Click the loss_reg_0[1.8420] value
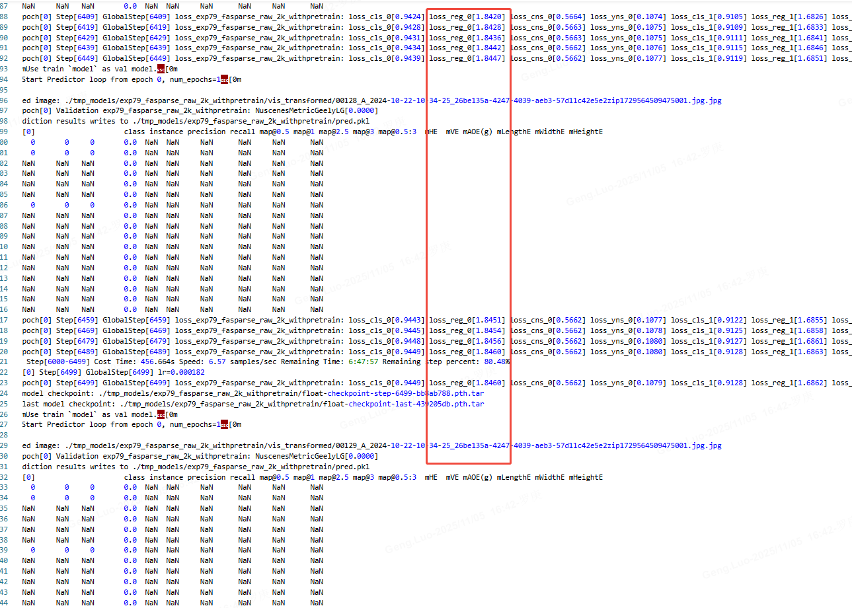The image size is (852, 608). tap(467, 17)
